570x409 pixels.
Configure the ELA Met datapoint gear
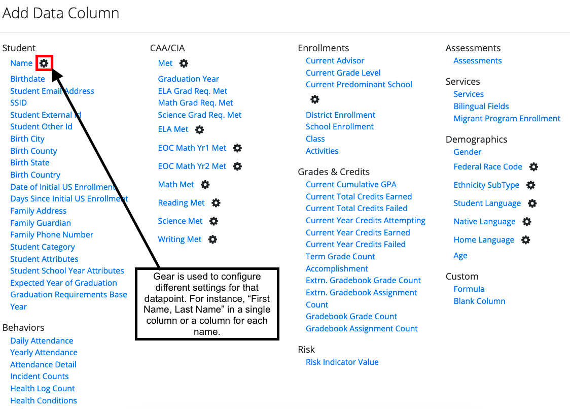199,129
